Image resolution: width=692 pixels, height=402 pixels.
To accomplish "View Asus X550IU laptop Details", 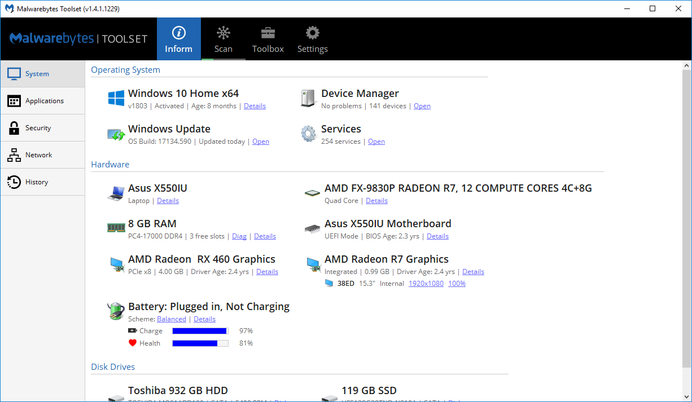I will tap(168, 201).
